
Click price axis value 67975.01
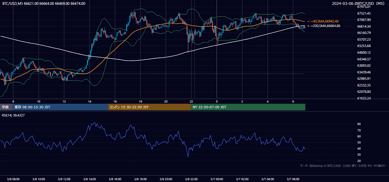(364, 7)
